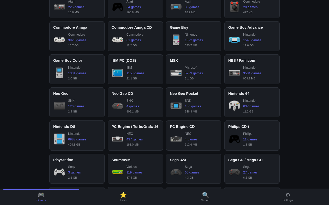Click the Atari handheld icon with 83 games

(176, 7)
